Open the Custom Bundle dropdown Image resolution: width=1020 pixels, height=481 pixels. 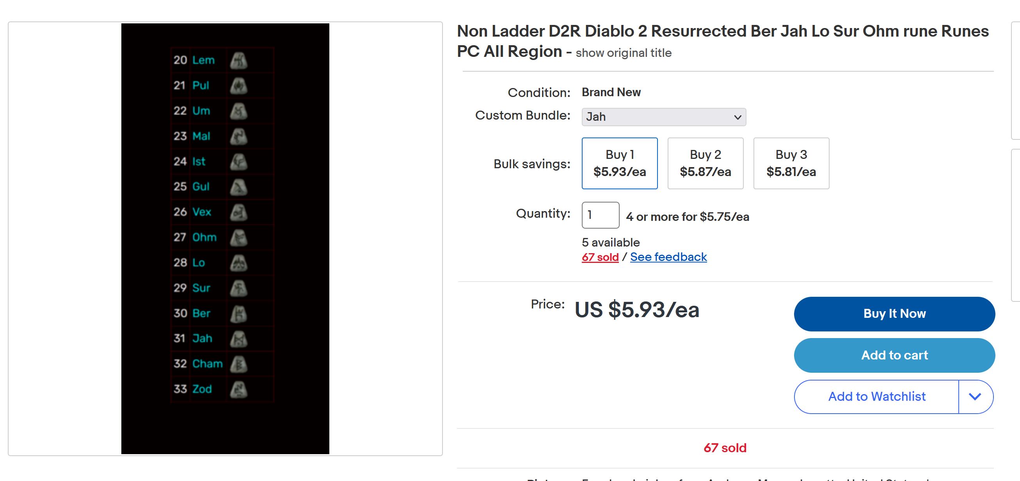(664, 117)
